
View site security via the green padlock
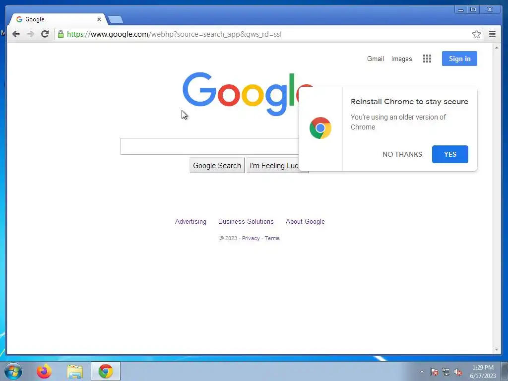61,34
